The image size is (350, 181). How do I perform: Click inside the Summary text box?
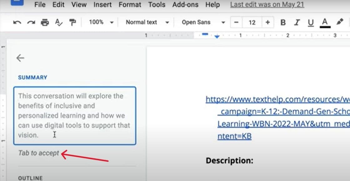74,115
